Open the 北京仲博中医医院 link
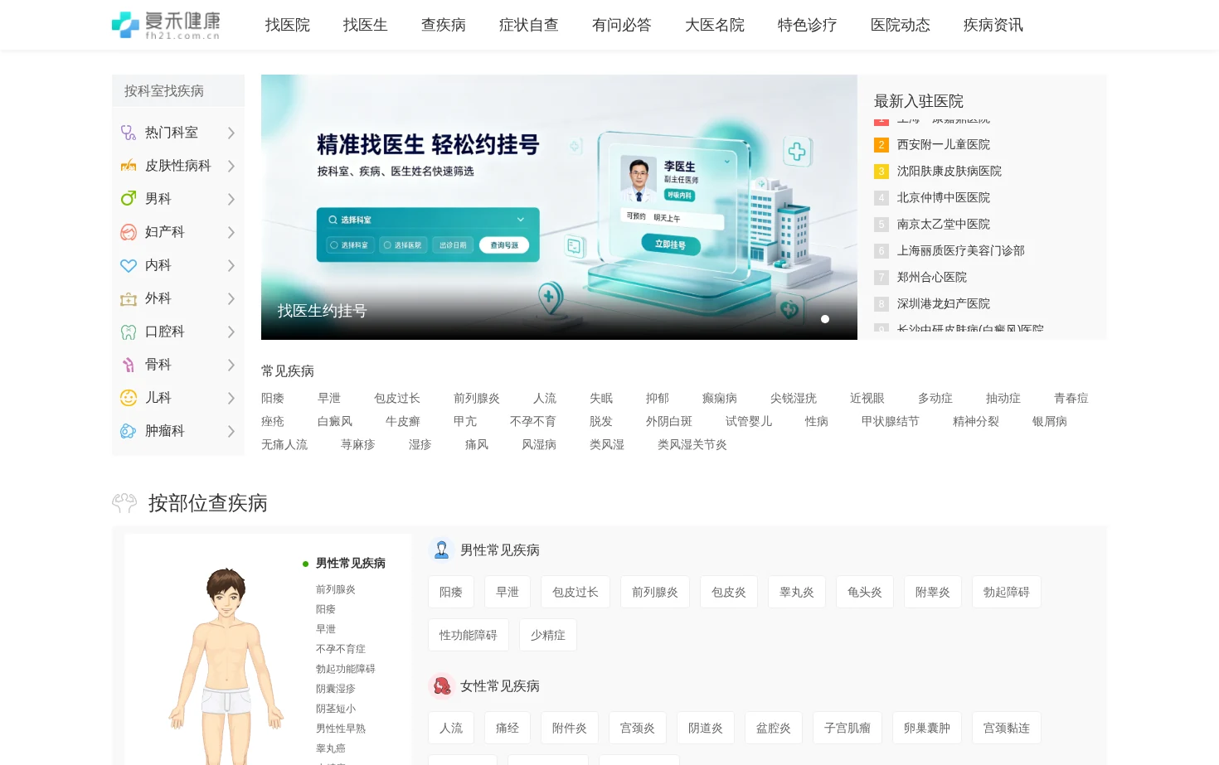Viewport: 1219px width, 765px height. 944,197
